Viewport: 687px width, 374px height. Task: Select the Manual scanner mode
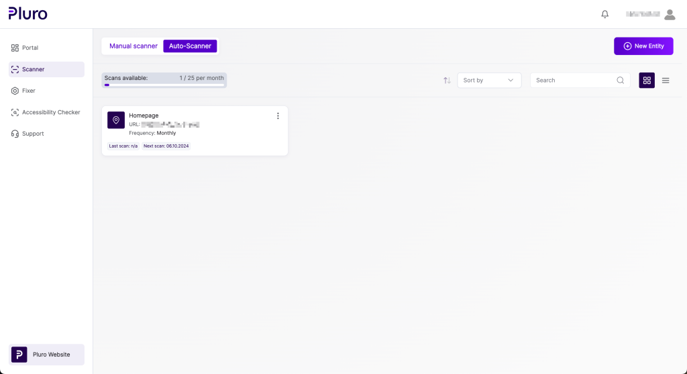coord(134,46)
